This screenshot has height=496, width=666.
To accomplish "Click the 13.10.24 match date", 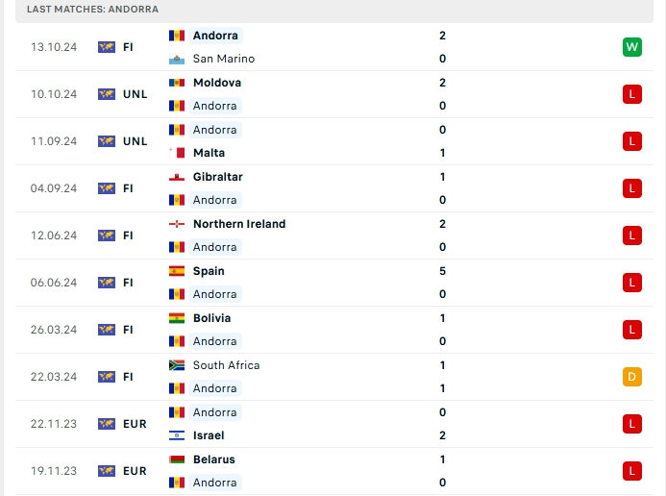I will click(54, 47).
